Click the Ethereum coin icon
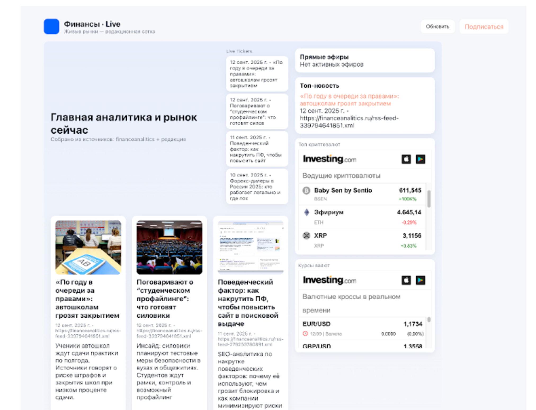 (306, 212)
